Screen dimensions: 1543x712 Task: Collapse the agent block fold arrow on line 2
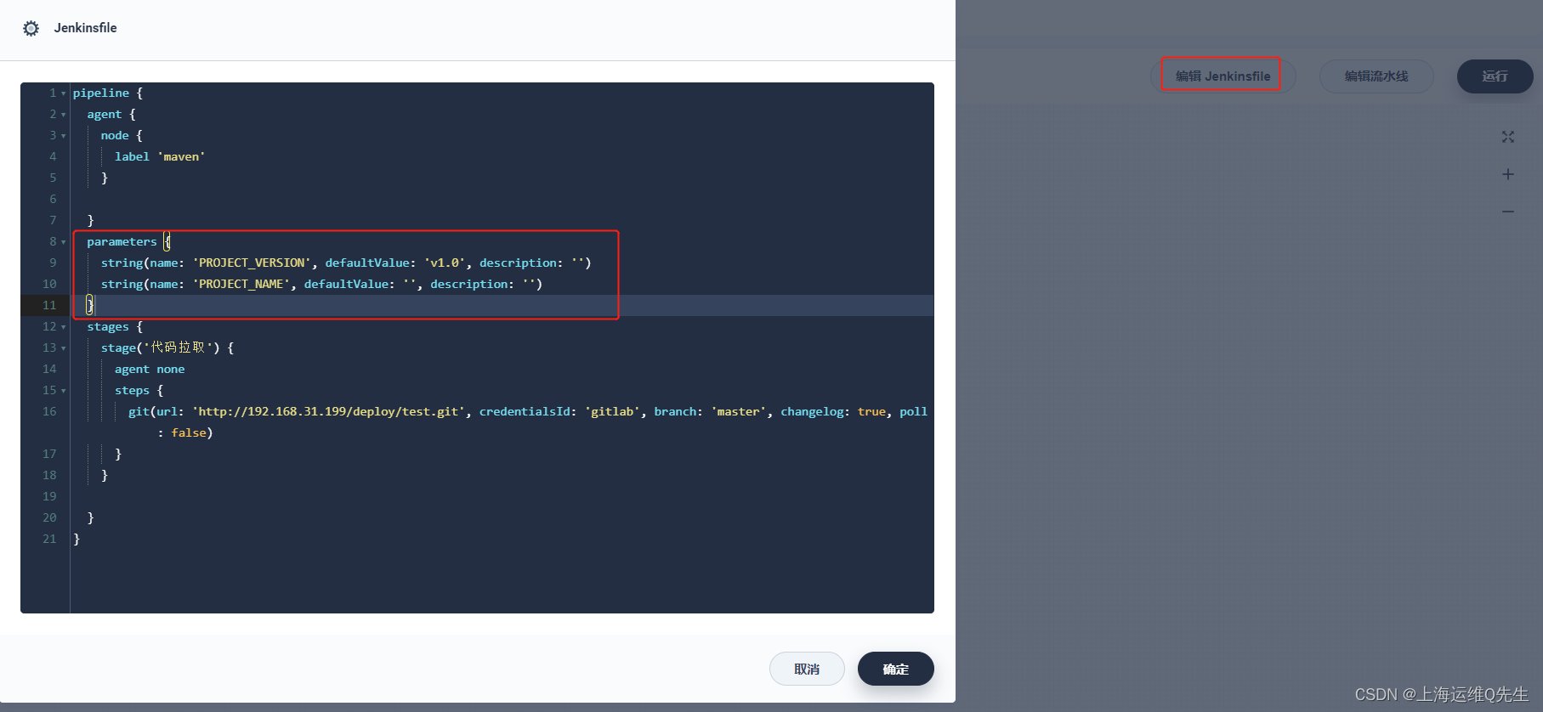(64, 115)
